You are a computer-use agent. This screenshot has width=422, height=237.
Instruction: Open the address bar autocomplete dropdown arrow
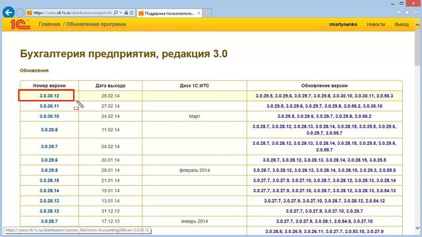(121, 13)
